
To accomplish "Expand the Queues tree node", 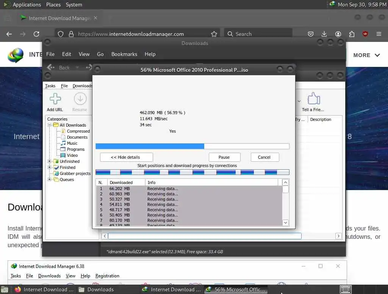I will pos(50,179).
